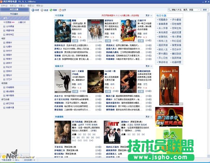The image size is (210, 163).
Task: Click the 妻子的诱惑 drama poster
Action: click(63, 132)
